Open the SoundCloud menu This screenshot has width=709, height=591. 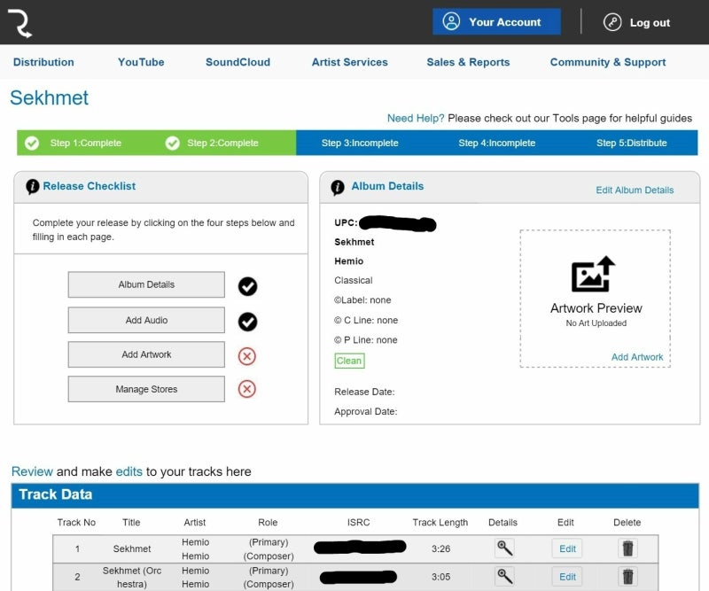(238, 62)
